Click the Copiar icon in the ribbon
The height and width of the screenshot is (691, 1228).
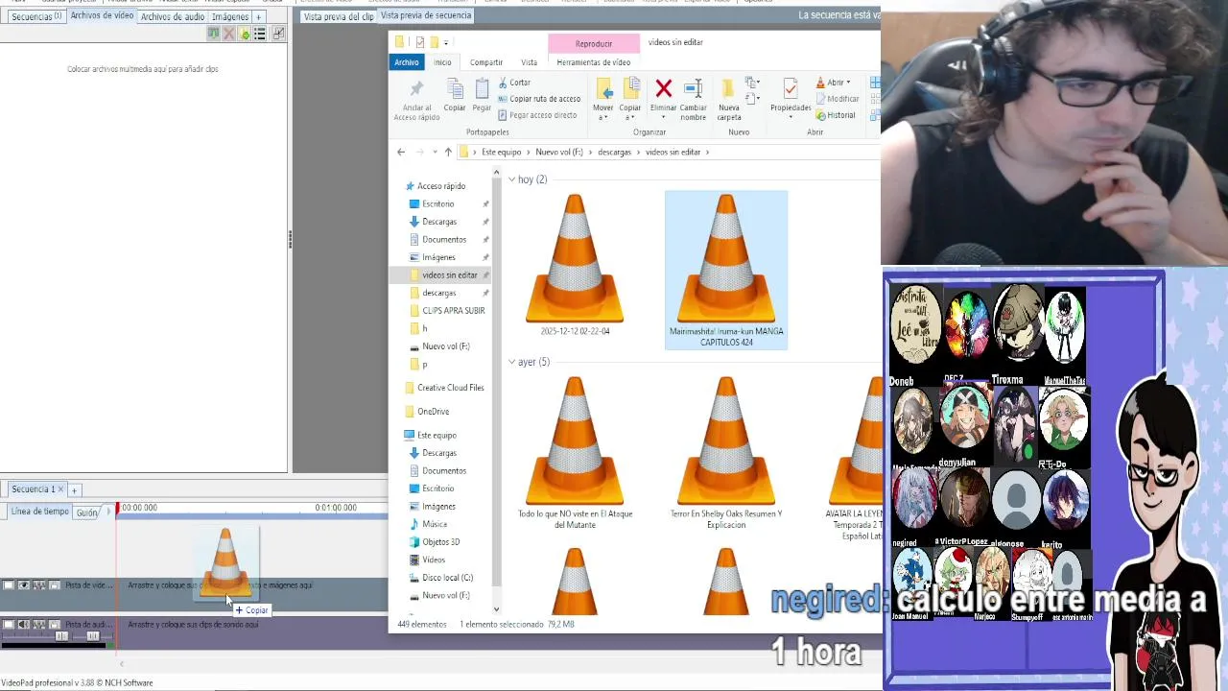pos(455,89)
